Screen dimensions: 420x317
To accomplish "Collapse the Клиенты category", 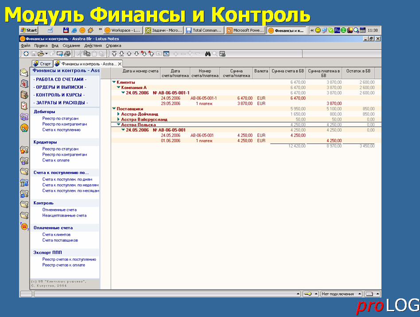I will 114,82.
